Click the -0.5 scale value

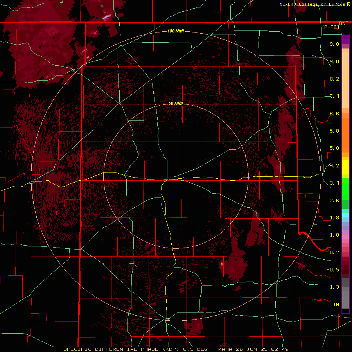pyautogui.click(x=333, y=270)
